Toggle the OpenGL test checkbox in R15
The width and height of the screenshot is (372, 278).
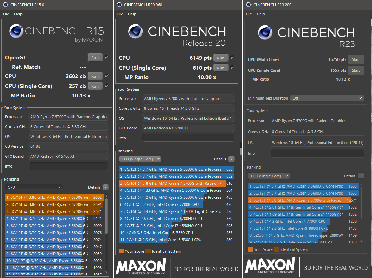tap(107, 57)
